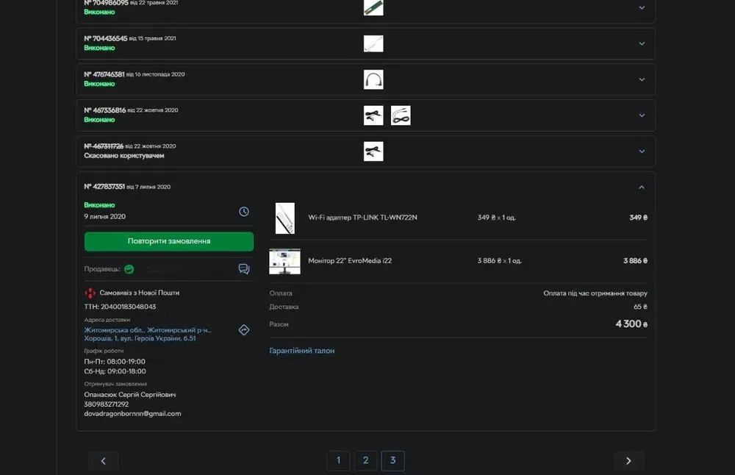Expand order № 467336816 details
This screenshot has width=735, height=475.
(641, 115)
